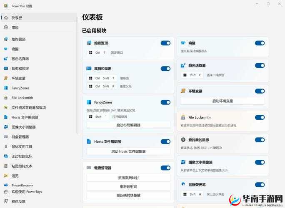Click the 环境变量 card icon
The image size is (285, 208).
point(183,91)
